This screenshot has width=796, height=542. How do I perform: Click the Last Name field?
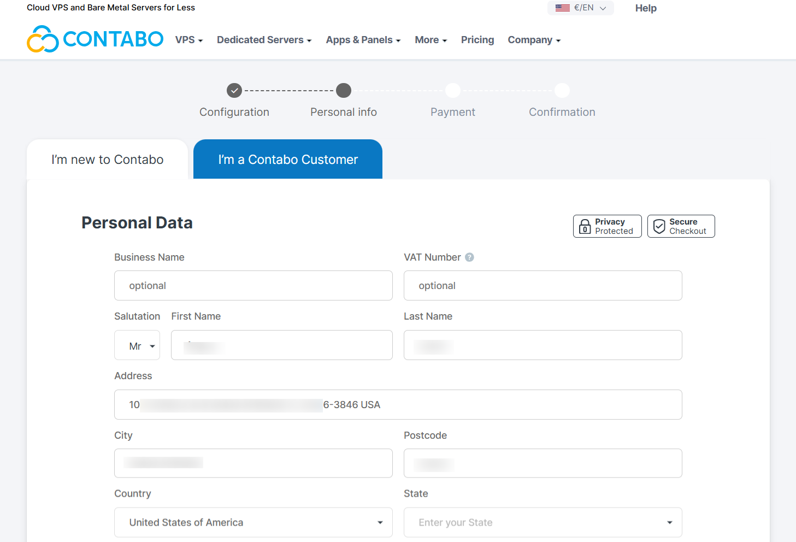pyautogui.click(x=543, y=345)
